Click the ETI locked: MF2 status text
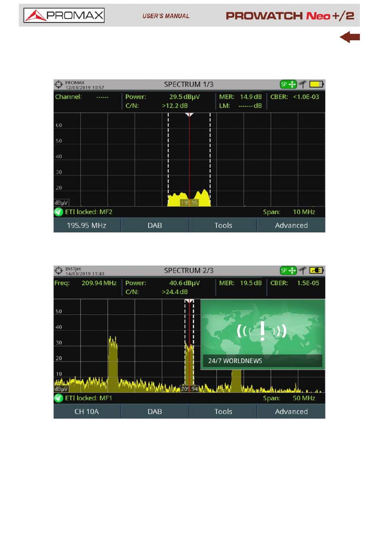Screen dimensions: 379x553 89,212
